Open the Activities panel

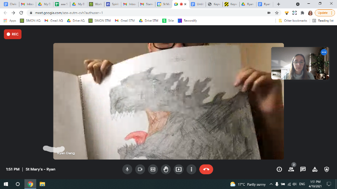[315, 169]
